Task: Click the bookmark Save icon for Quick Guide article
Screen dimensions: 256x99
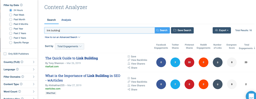Action: (129, 56)
